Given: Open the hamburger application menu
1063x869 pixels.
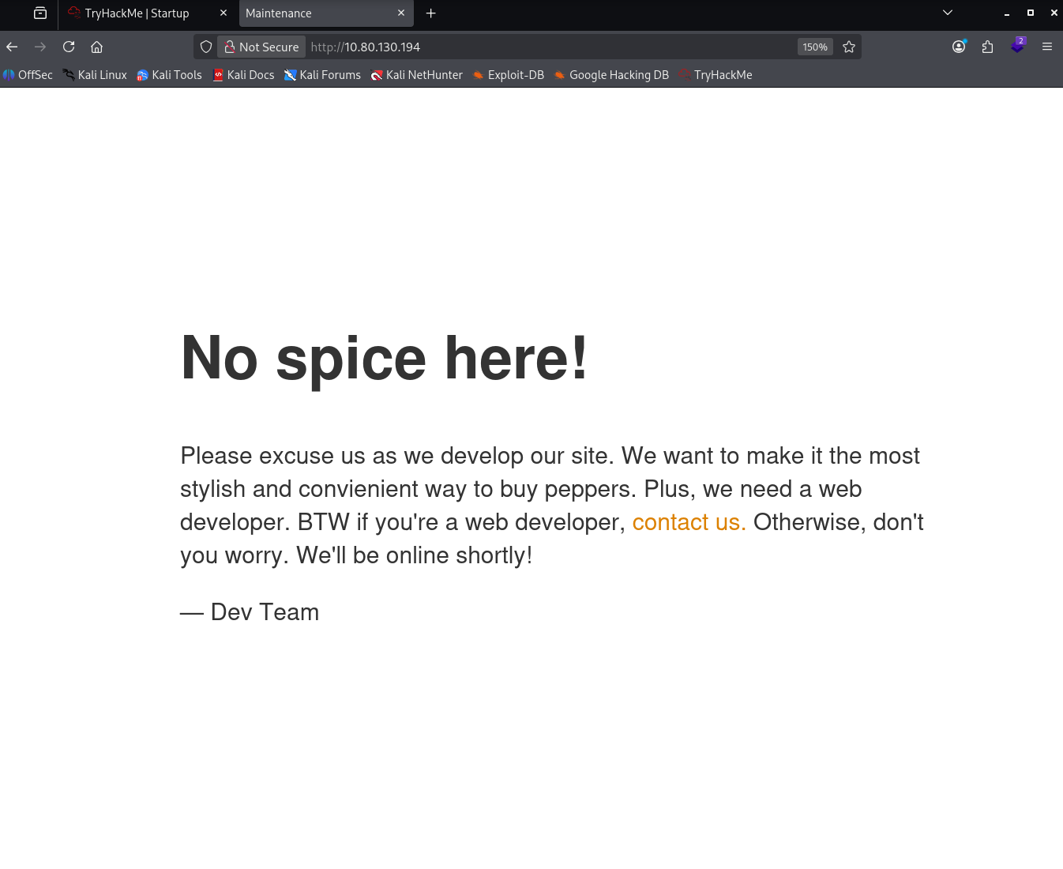Looking at the screenshot, I should (x=1047, y=47).
